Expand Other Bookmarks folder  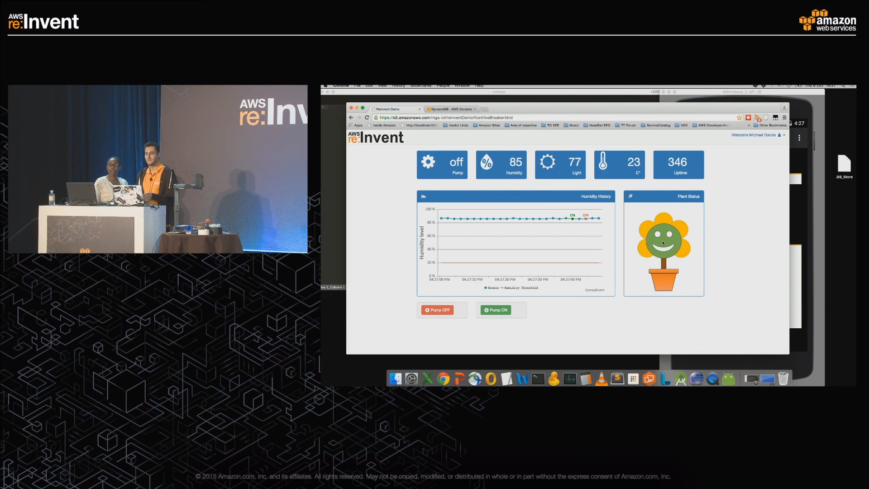click(x=769, y=125)
